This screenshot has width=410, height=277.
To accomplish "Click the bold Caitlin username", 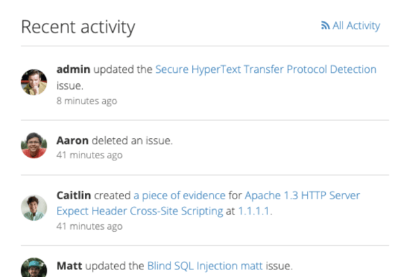I will (x=74, y=195).
